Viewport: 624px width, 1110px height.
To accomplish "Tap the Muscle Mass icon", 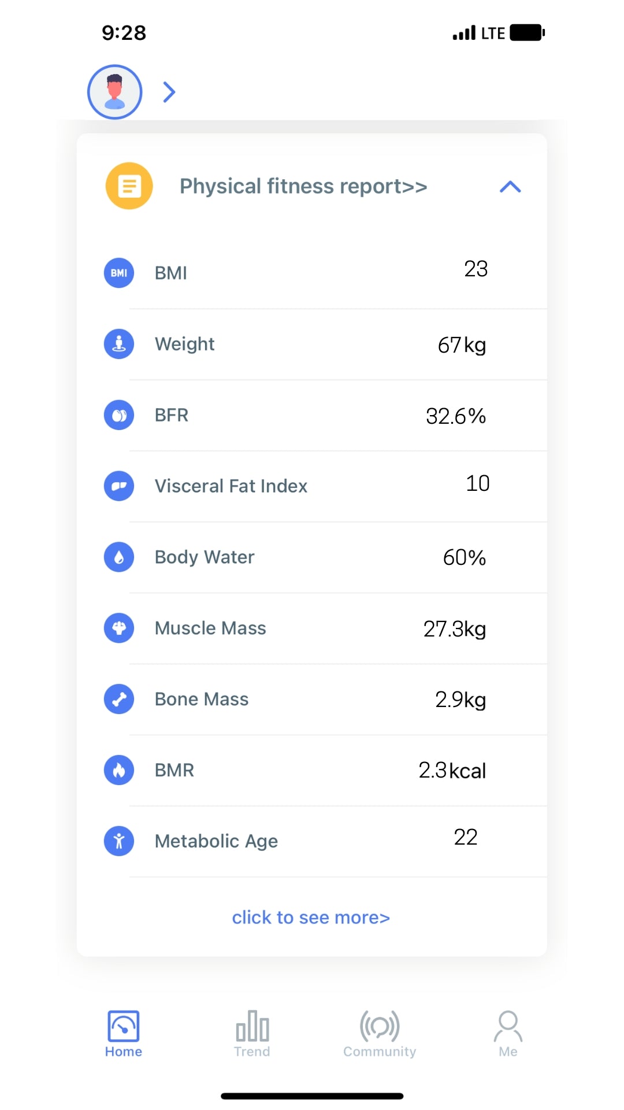I will click(119, 628).
